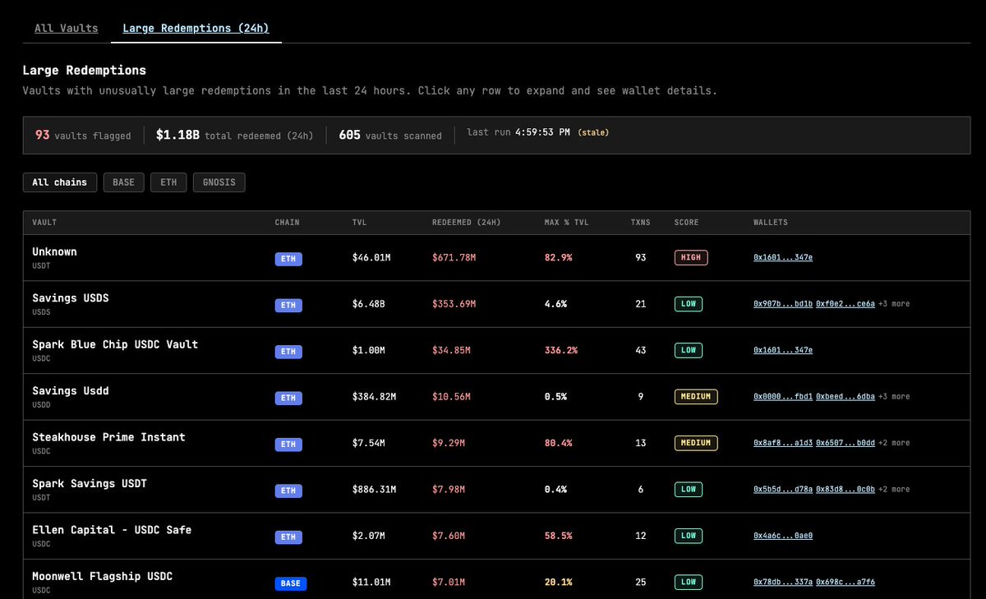Click the WALLETS column header
986x599 pixels.
pos(771,223)
